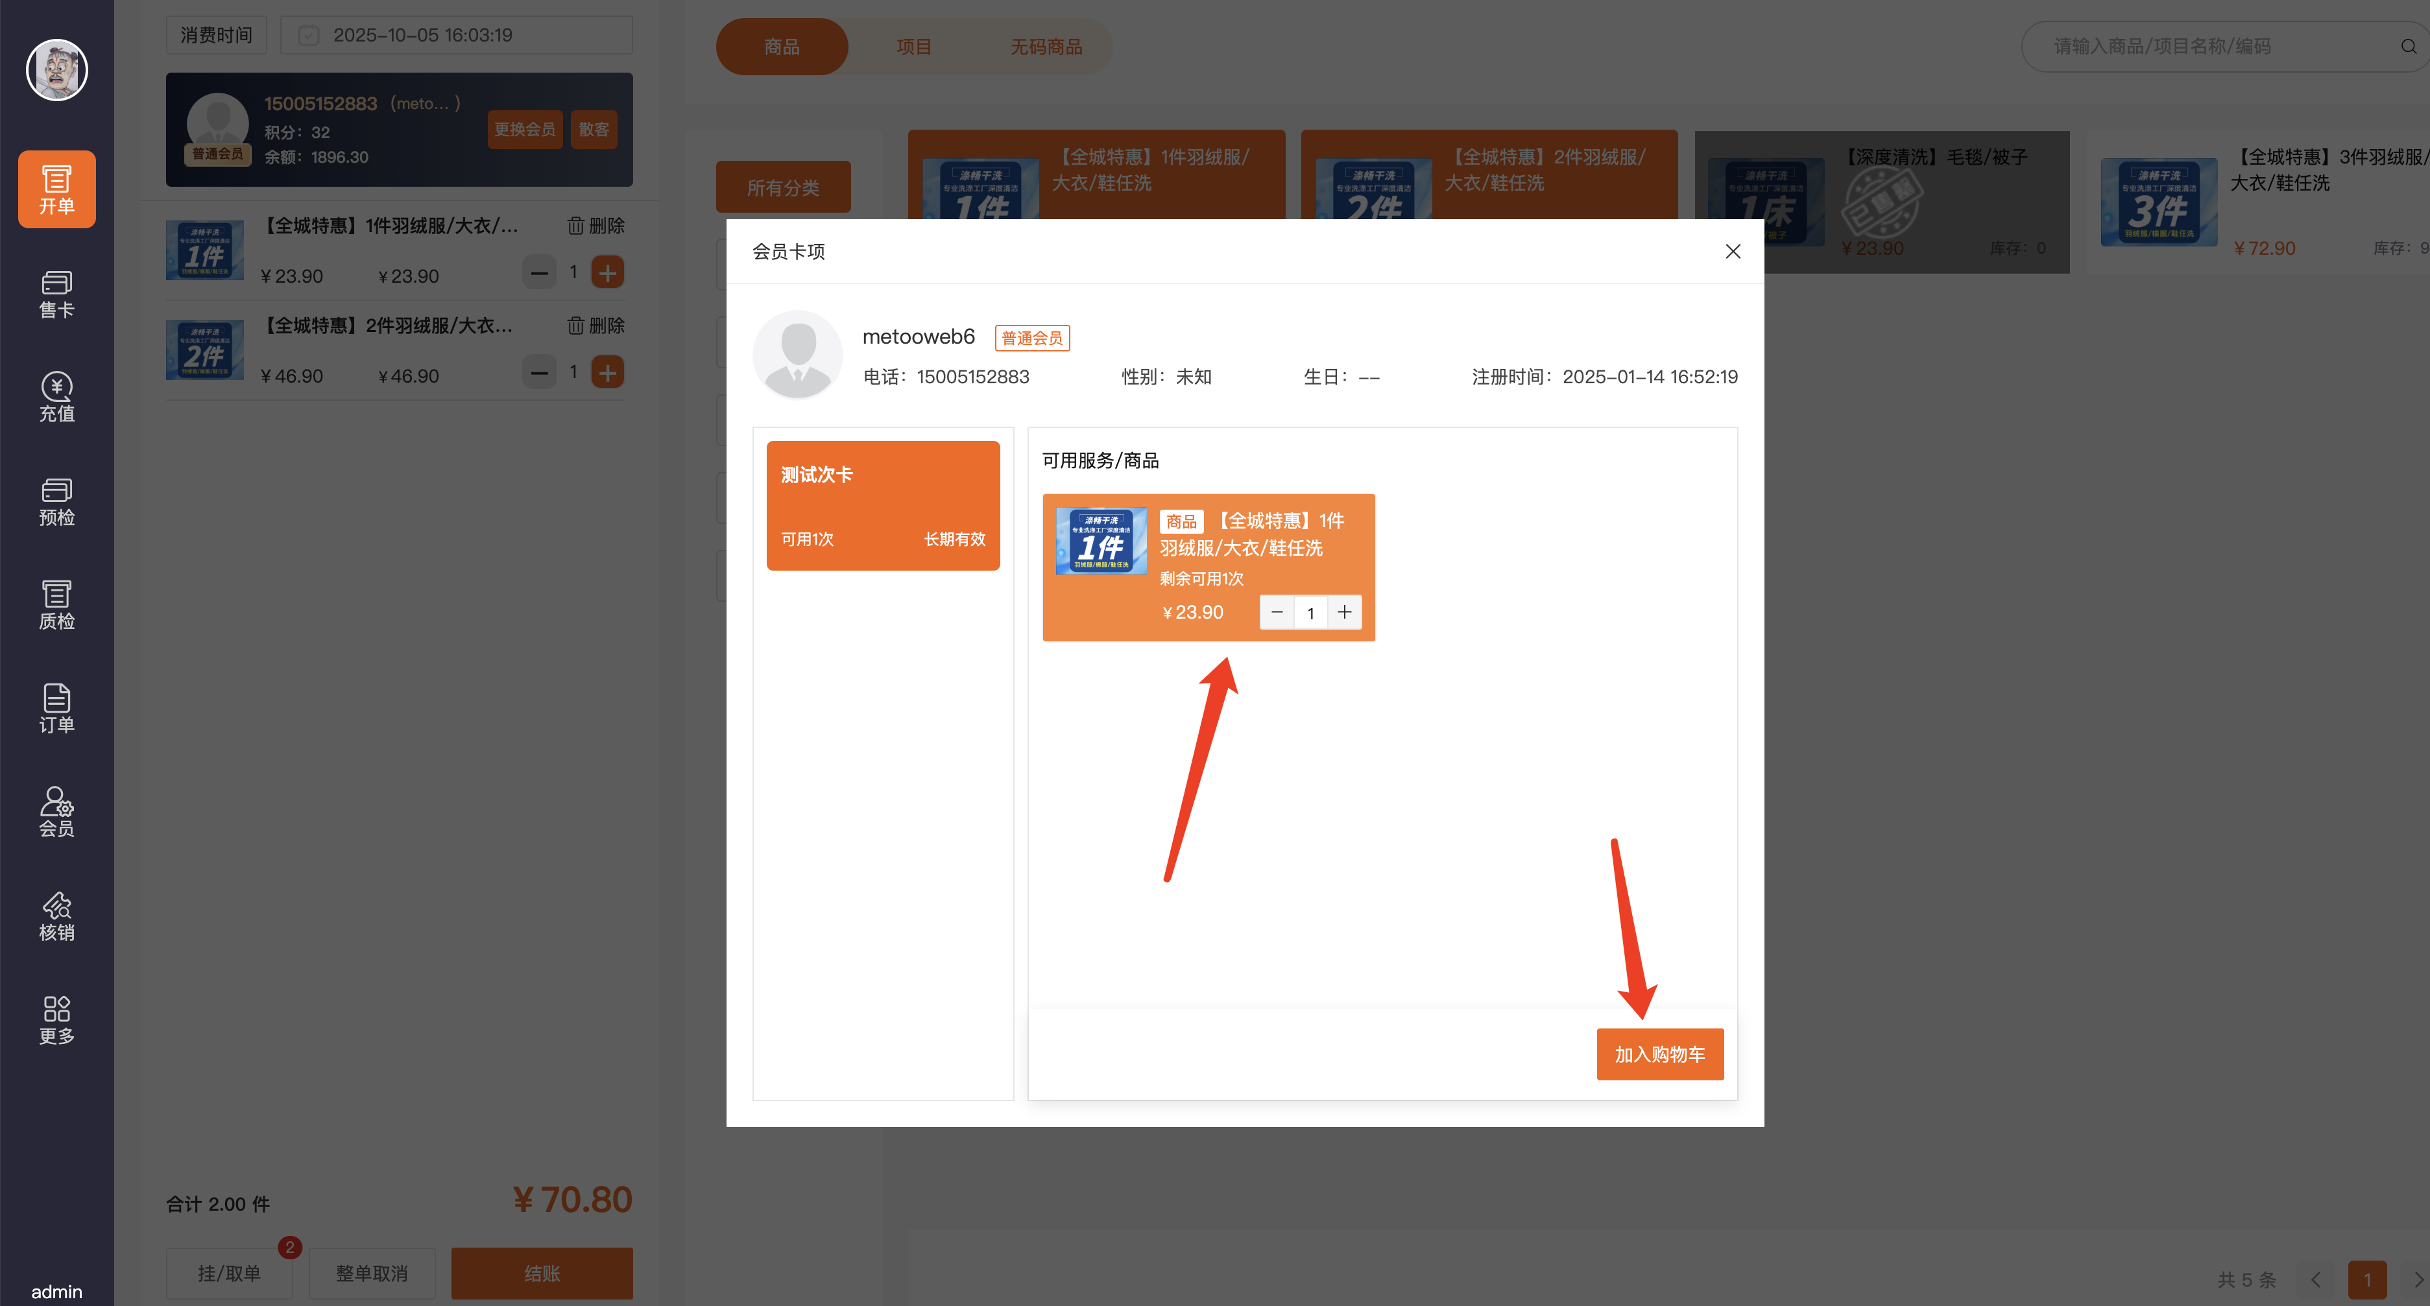
Task: Click the quantity input field in dialog
Action: pos(1310,613)
